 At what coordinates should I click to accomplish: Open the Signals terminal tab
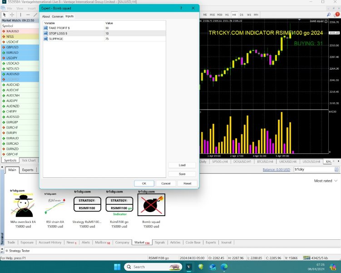pyautogui.click(x=160, y=242)
